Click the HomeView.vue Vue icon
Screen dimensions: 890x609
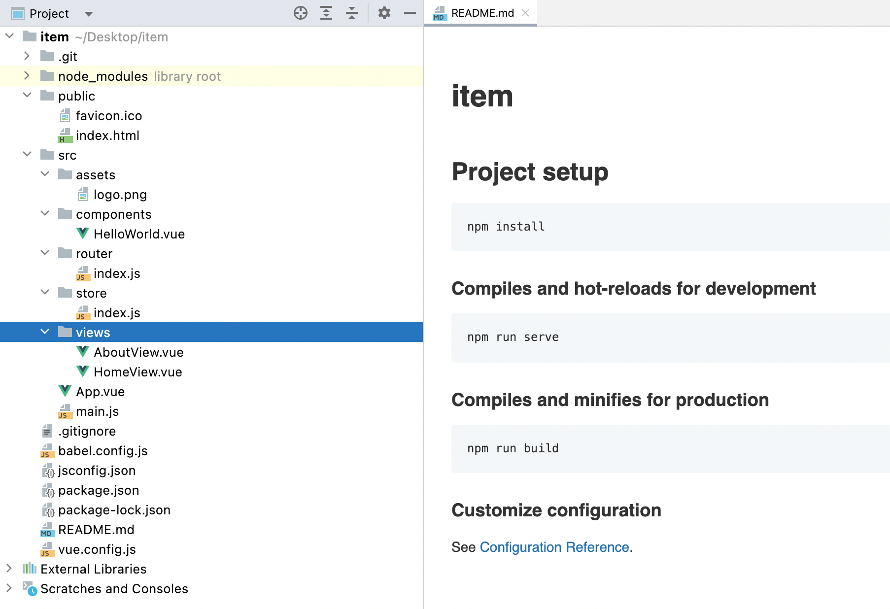pyautogui.click(x=83, y=372)
